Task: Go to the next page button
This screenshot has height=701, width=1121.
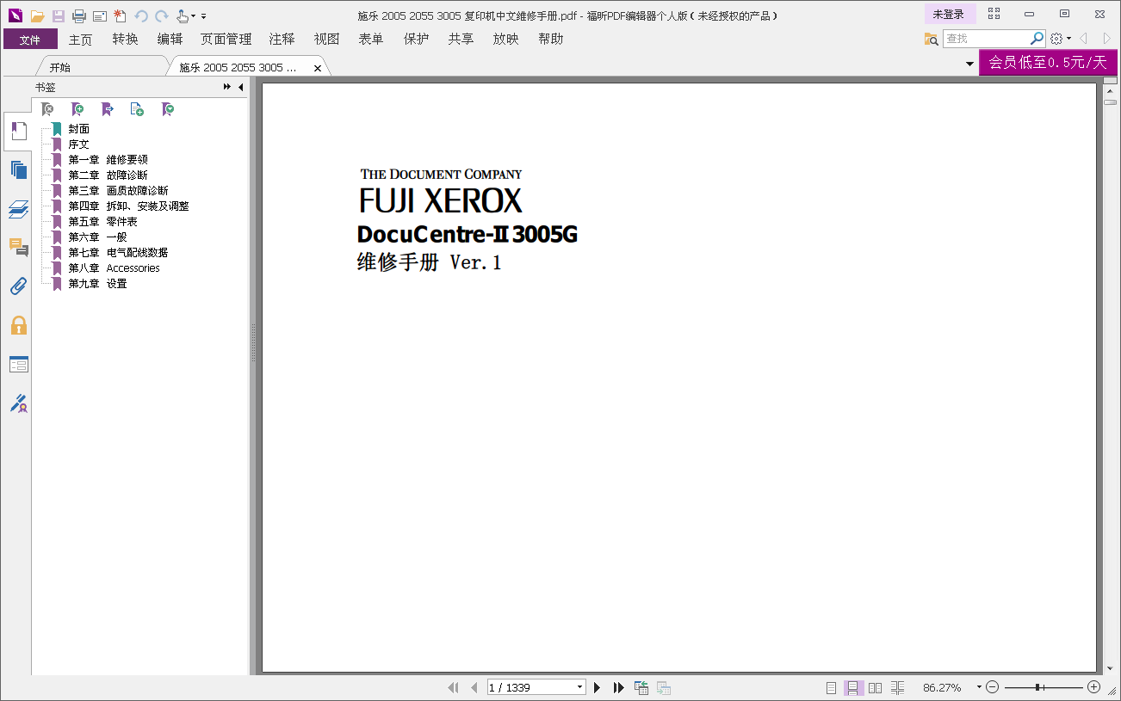Action: (597, 687)
